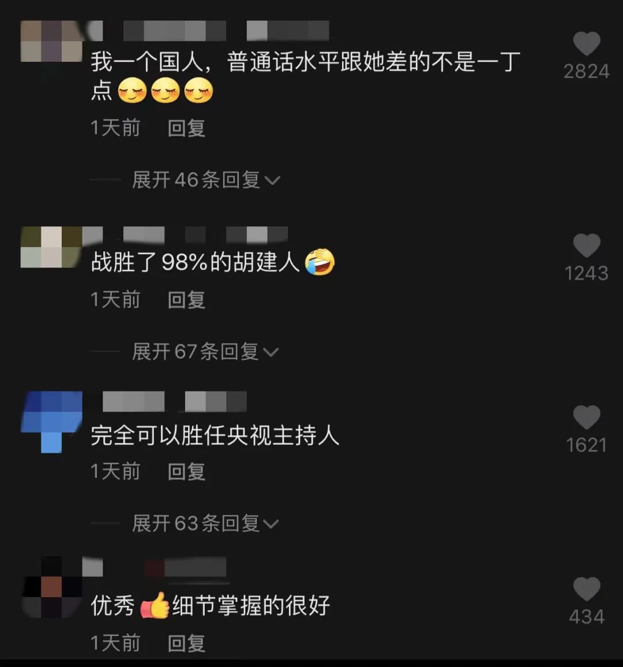Like the comment about 央视主持人

[587, 418]
